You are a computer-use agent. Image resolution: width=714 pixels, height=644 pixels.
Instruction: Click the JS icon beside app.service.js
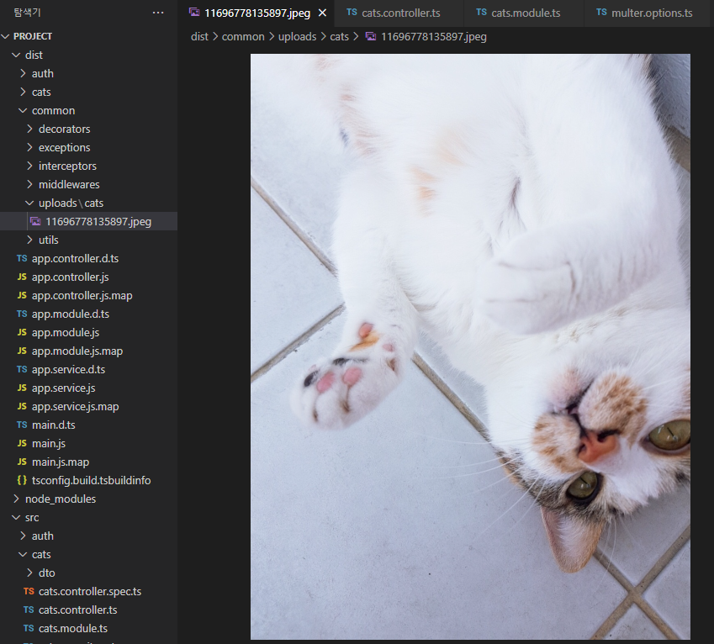coord(22,388)
